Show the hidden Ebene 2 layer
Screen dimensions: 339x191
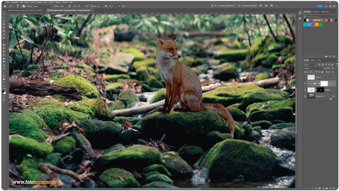(305, 77)
